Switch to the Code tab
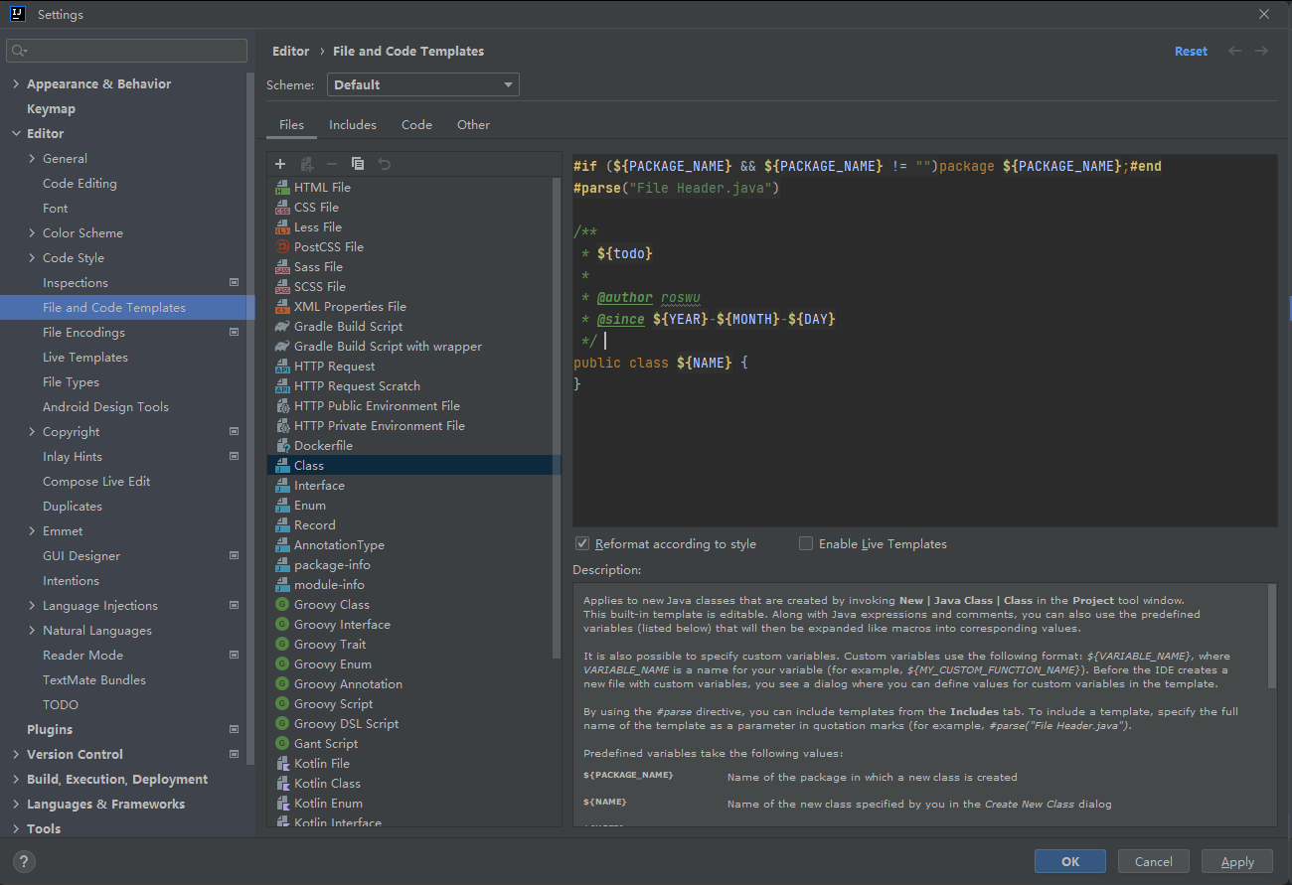The image size is (1292, 885). [416, 124]
